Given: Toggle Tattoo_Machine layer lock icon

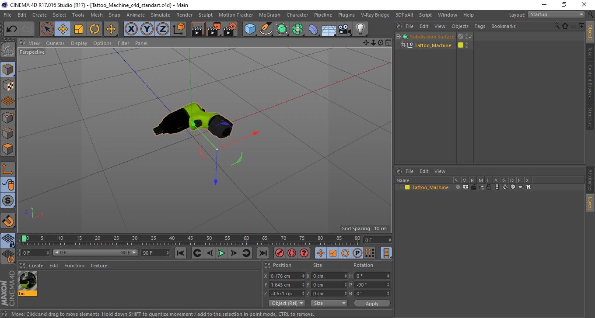Looking at the screenshot, I should point(489,187).
